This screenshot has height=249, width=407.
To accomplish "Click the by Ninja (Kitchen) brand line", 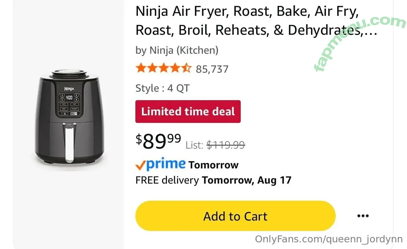I will click(x=177, y=50).
